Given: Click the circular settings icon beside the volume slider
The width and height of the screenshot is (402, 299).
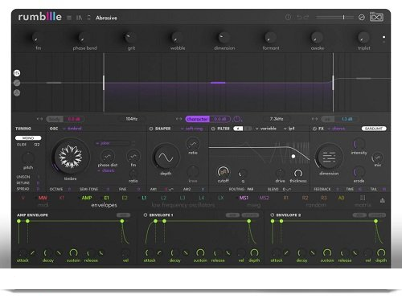Looking at the screenshot, I should pos(362,18).
